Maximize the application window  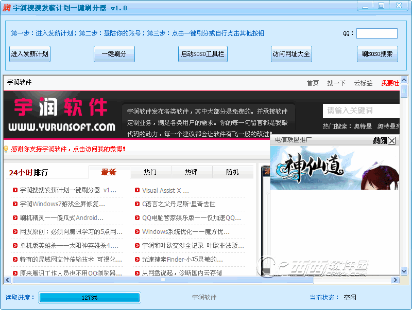click(x=381, y=6)
